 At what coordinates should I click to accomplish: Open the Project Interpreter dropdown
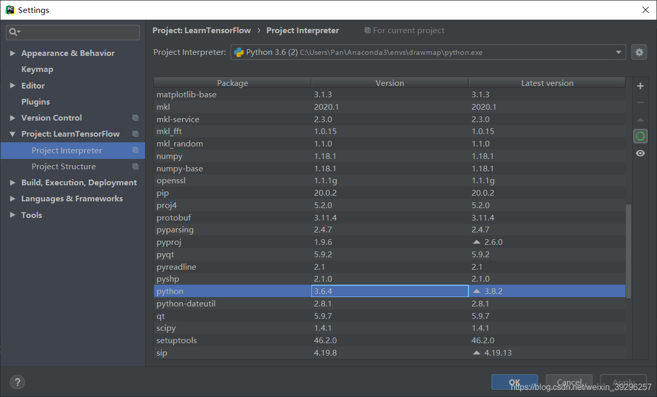pyautogui.click(x=618, y=52)
